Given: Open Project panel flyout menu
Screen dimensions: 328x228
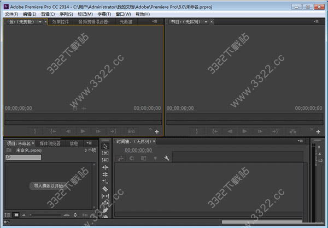Looking at the screenshot, I should (89, 143).
